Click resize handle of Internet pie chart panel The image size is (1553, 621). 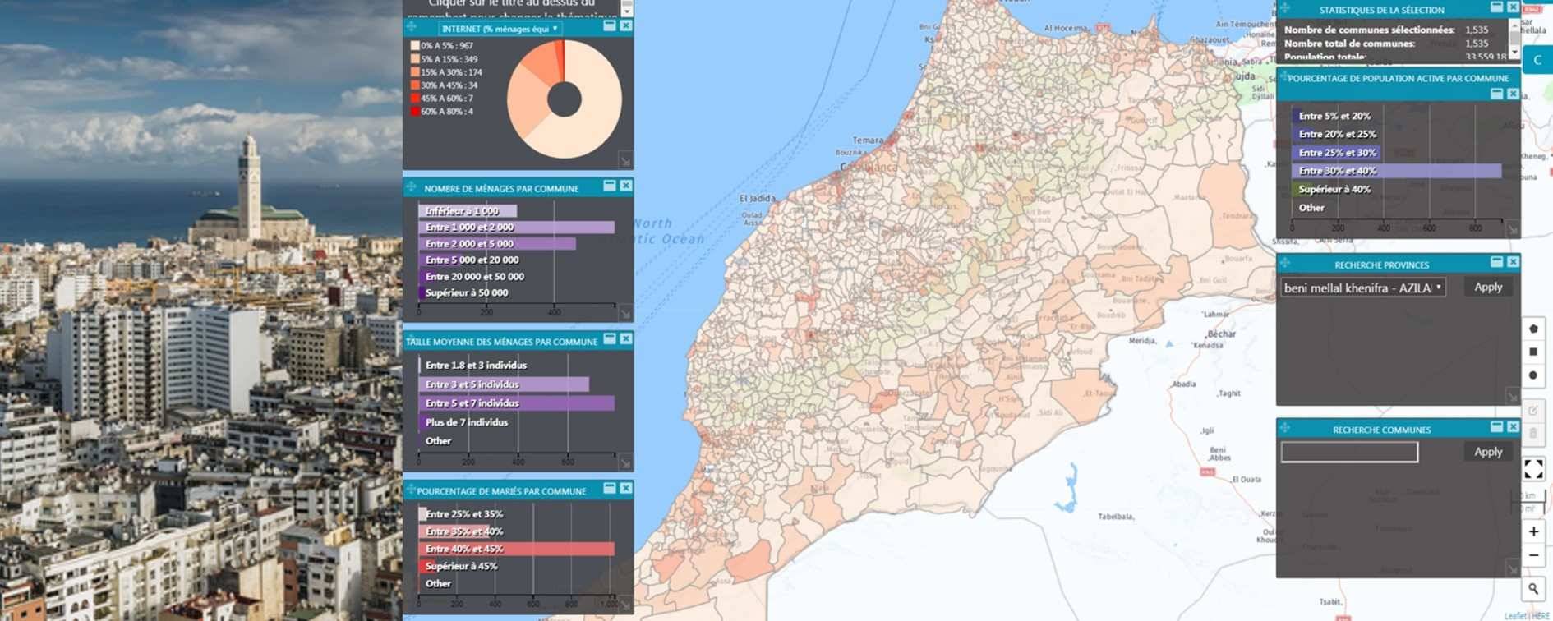pos(625,161)
